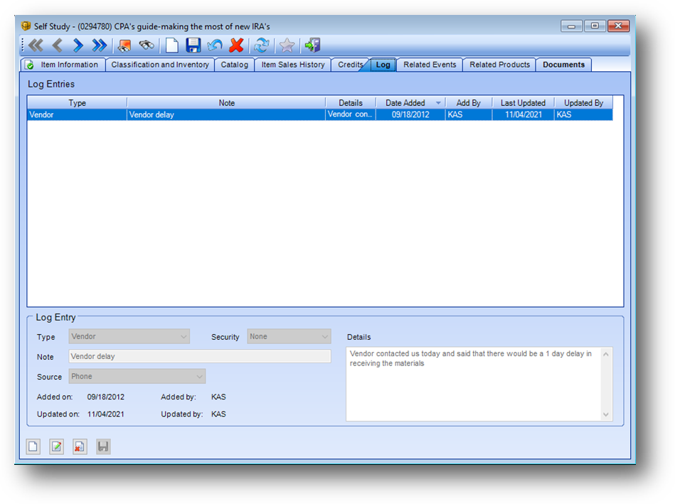
Task: Mark favorite with the star icon
Action: click(287, 45)
